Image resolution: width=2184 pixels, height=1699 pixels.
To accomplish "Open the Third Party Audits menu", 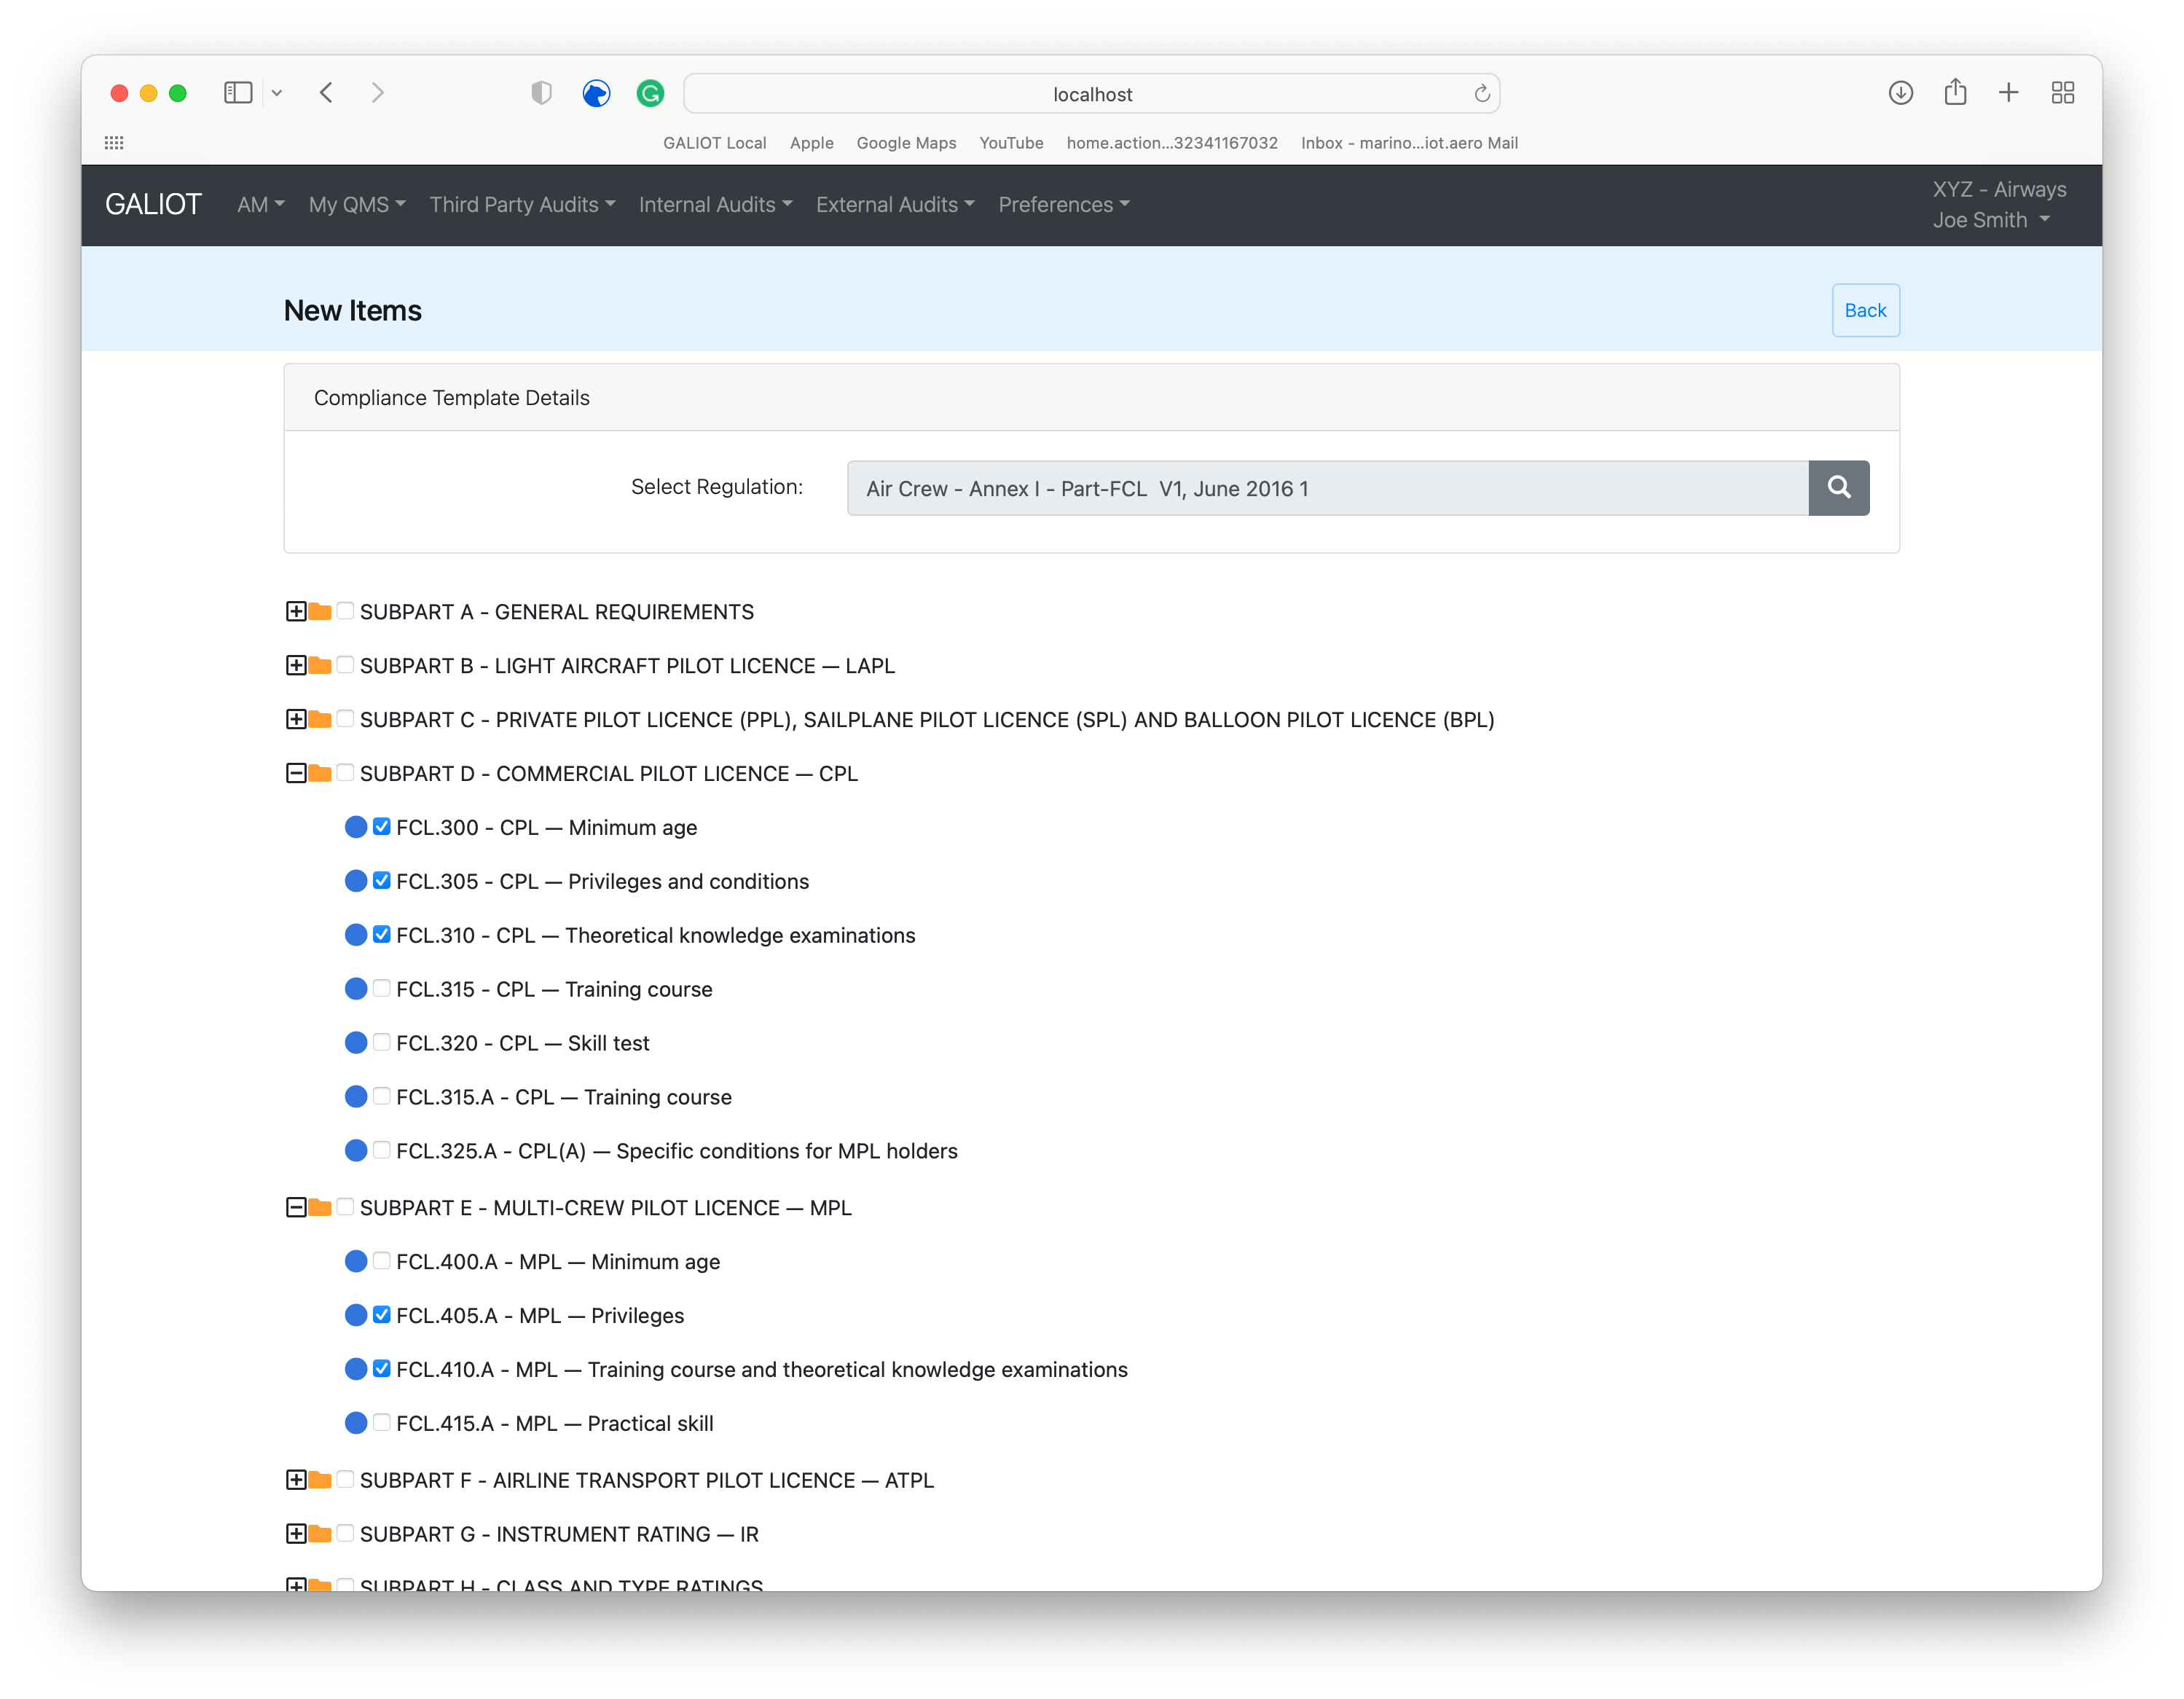I will tap(522, 204).
